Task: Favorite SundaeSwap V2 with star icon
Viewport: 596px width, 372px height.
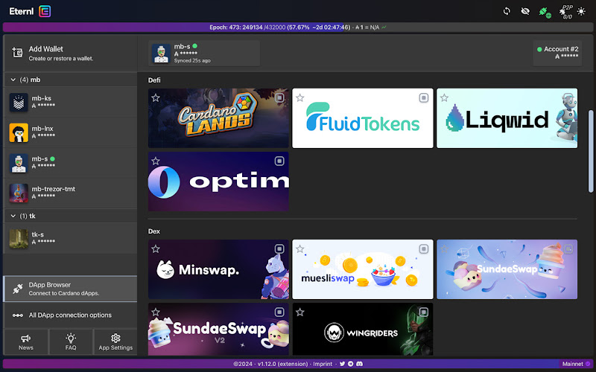Action: pyautogui.click(x=156, y=312)
